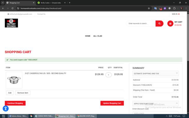
Task: Click the keyword search input field
Action: [141, 24]
